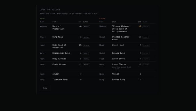Image resolution: width=196 pixels, height=111 pixels.
Task: Click the HIDE badge beside Studded Leather Armor
Action: (x=146, y=37)
